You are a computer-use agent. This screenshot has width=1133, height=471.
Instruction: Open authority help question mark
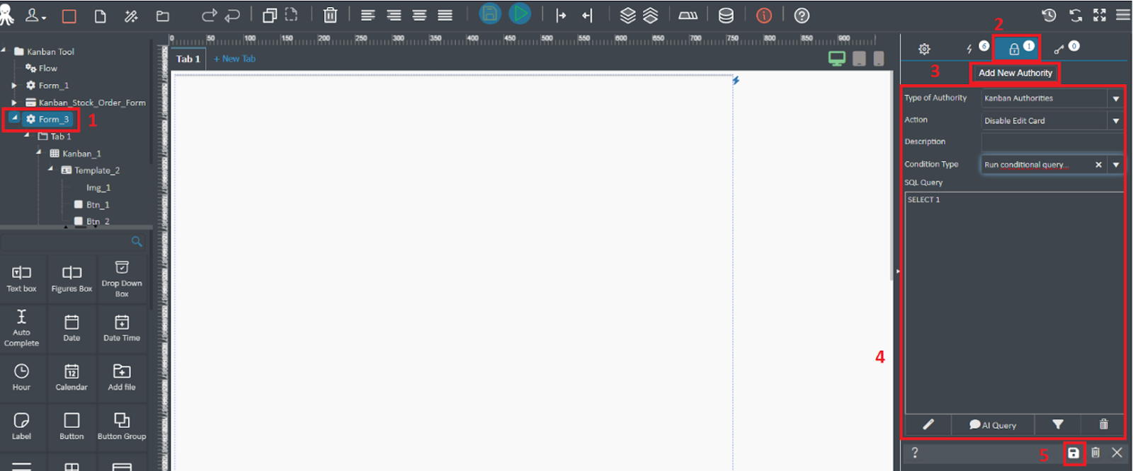click(914, 453)
